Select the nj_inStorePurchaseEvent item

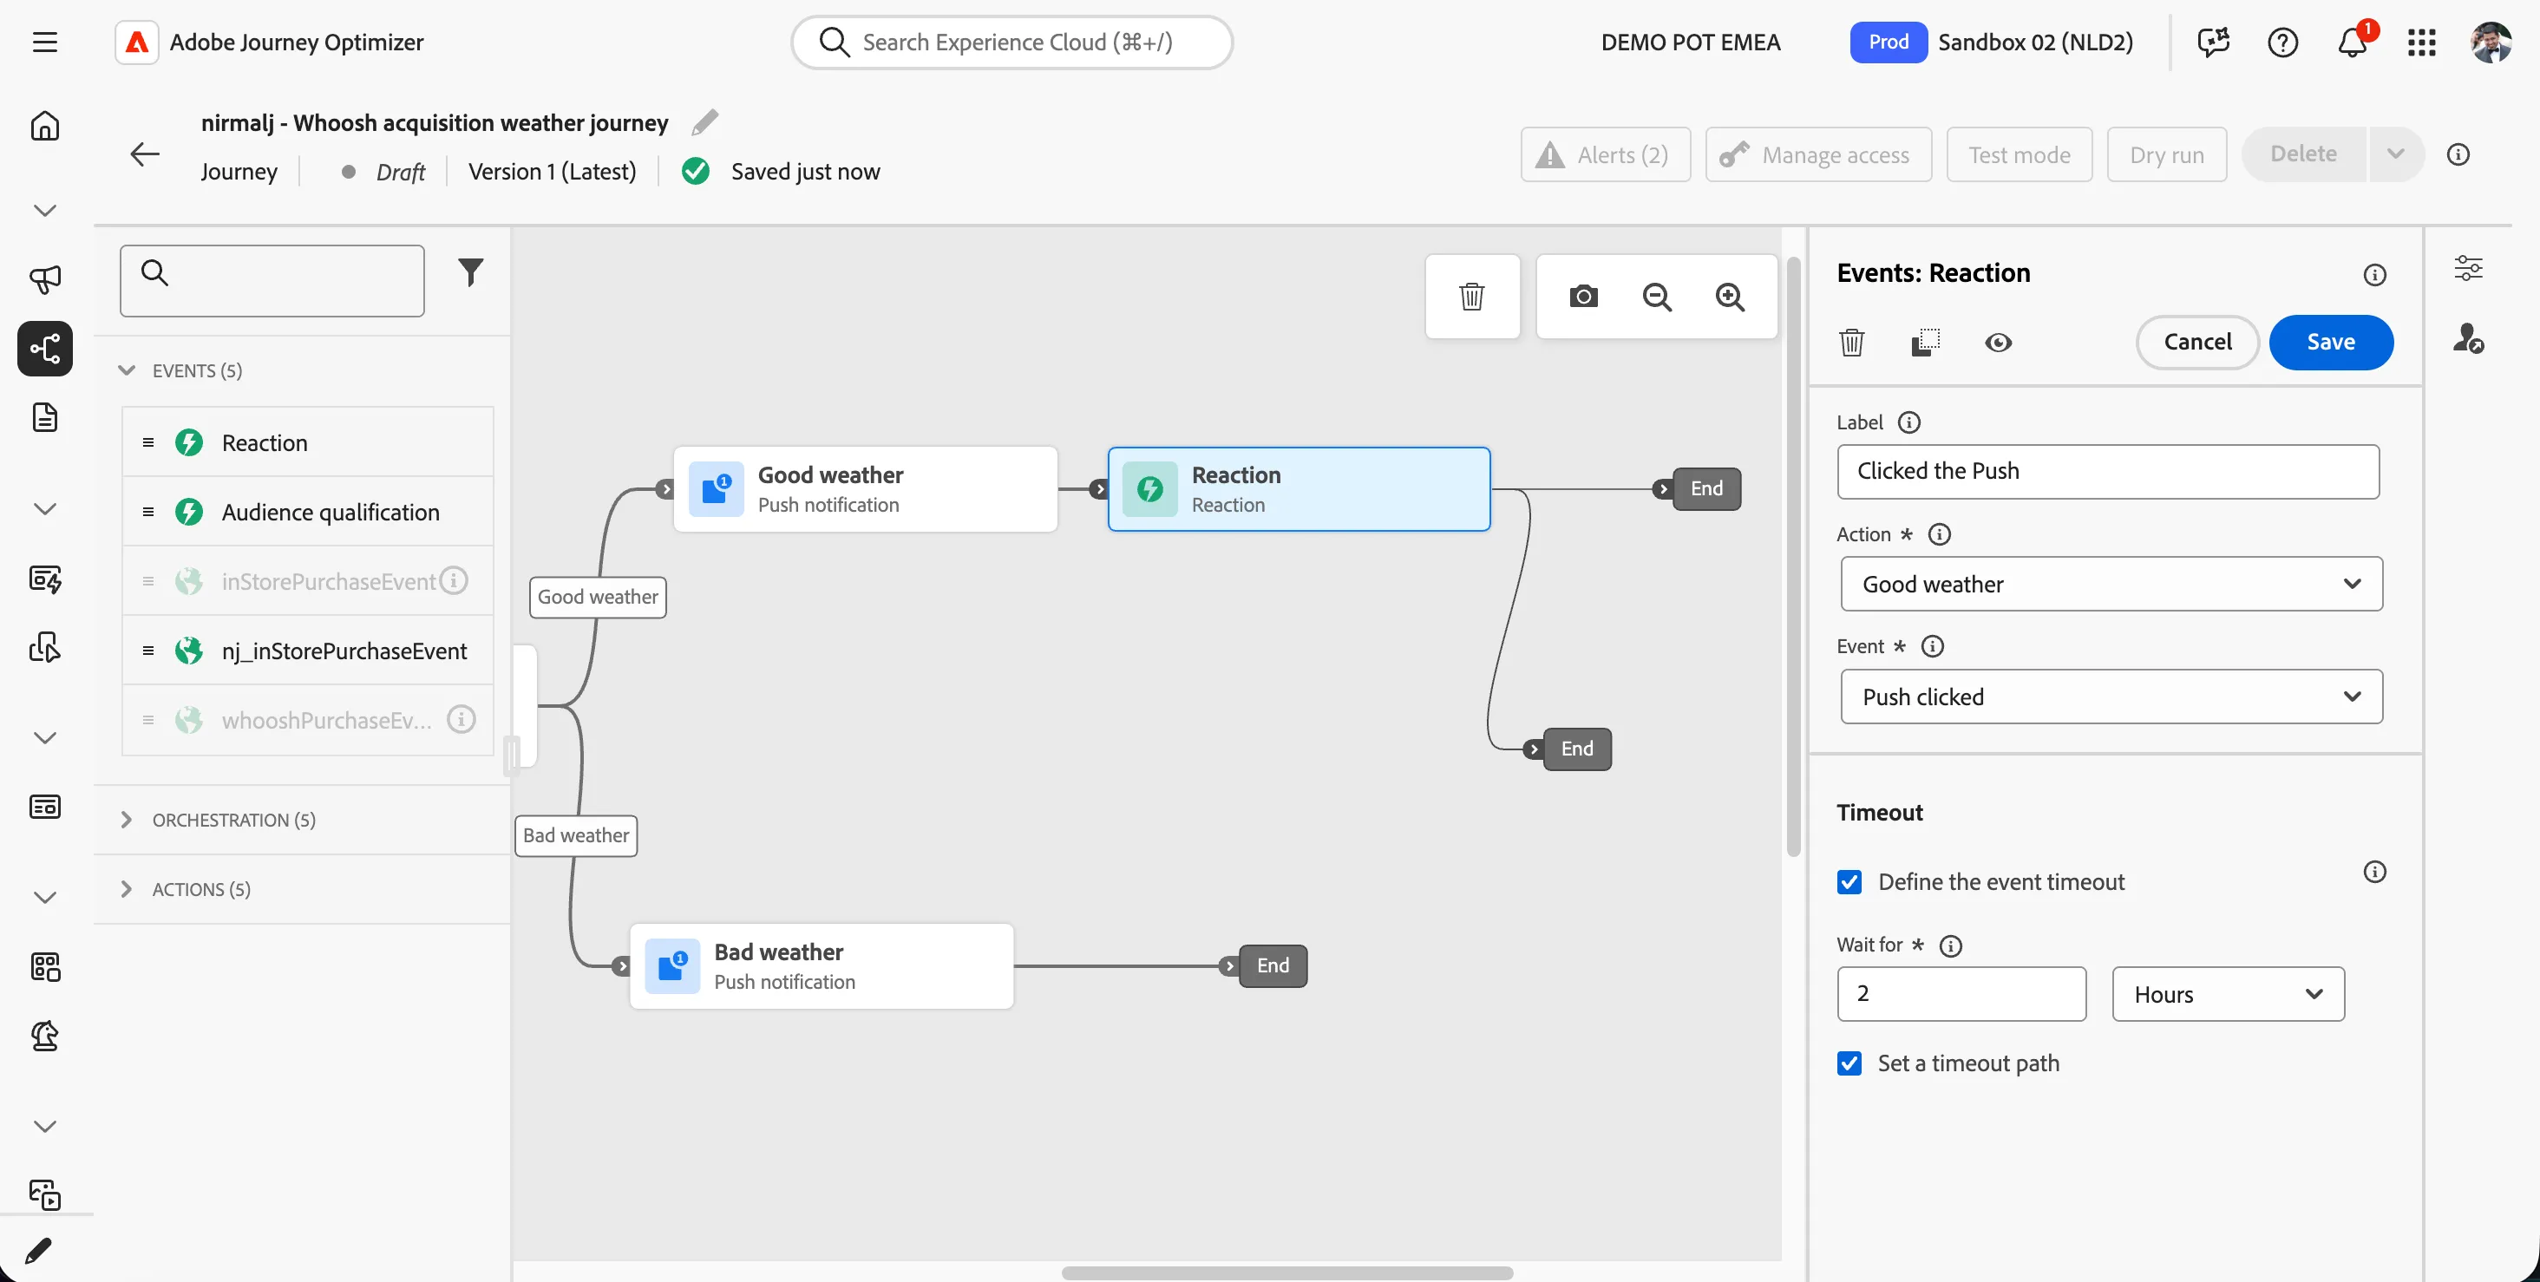(308, 651)
